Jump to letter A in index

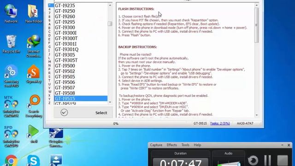coord(49,24)
